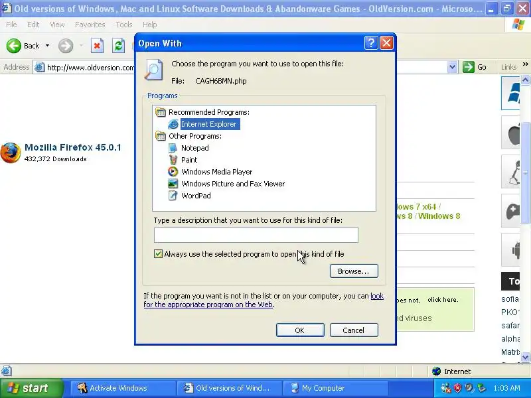Click the Recommended Programs folder icon
Viewport: 531px width, 398px height.
tap(160, 112)
